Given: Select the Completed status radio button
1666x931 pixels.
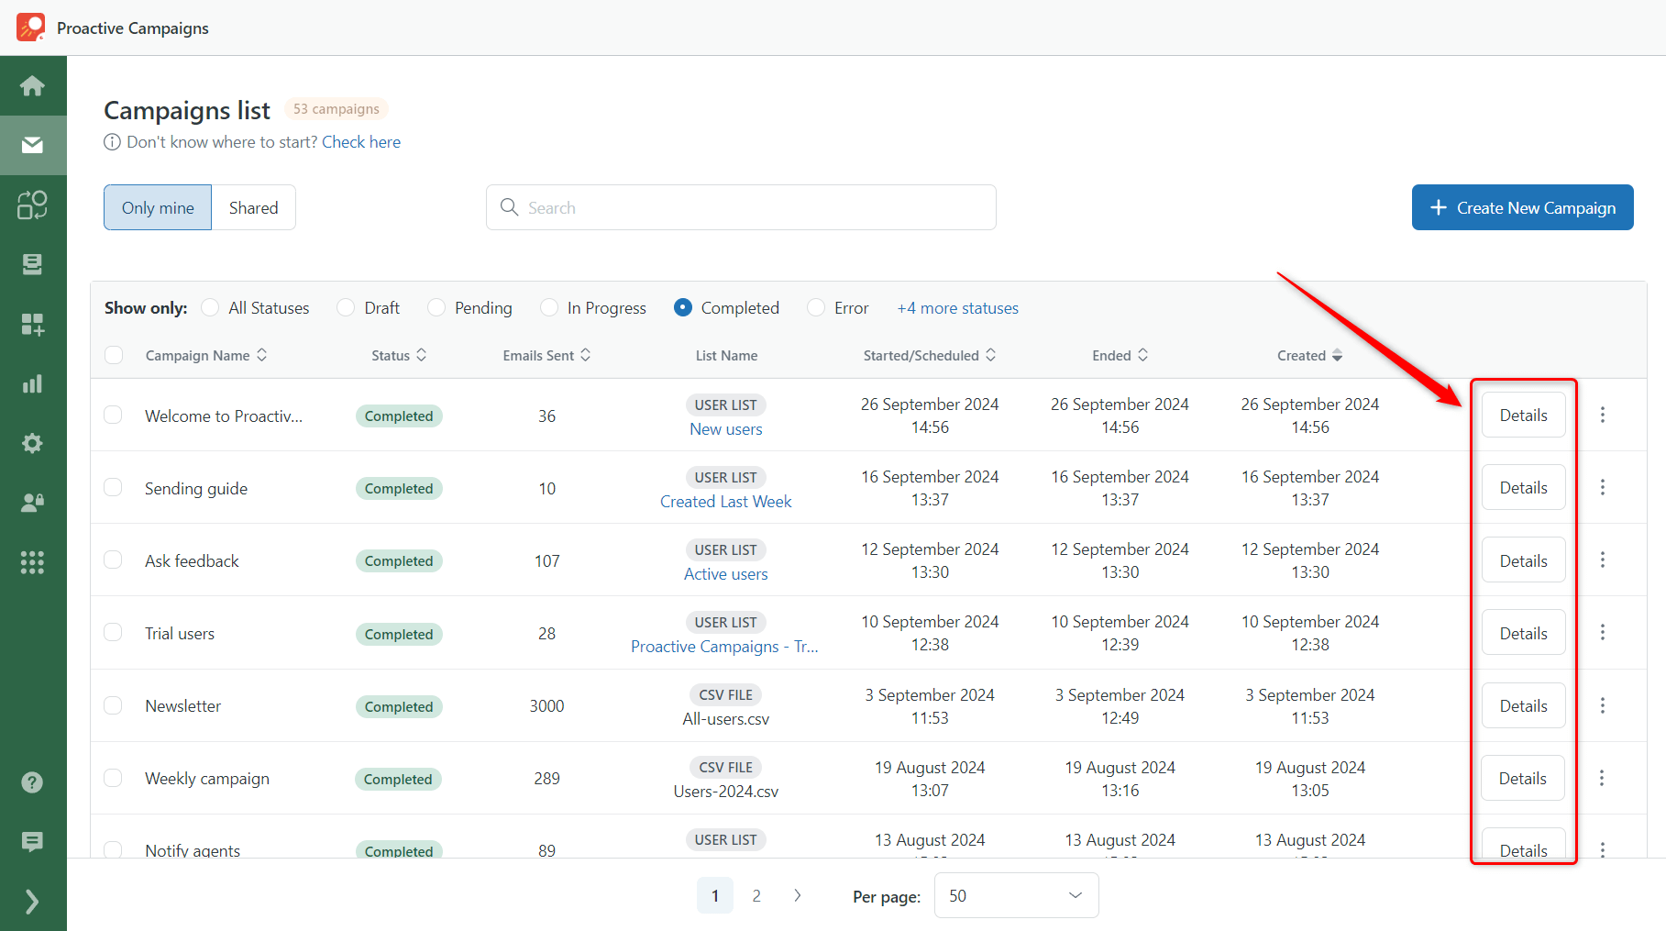Looking at the screenshot, I should pyautogui.click(x=683, y=307).
